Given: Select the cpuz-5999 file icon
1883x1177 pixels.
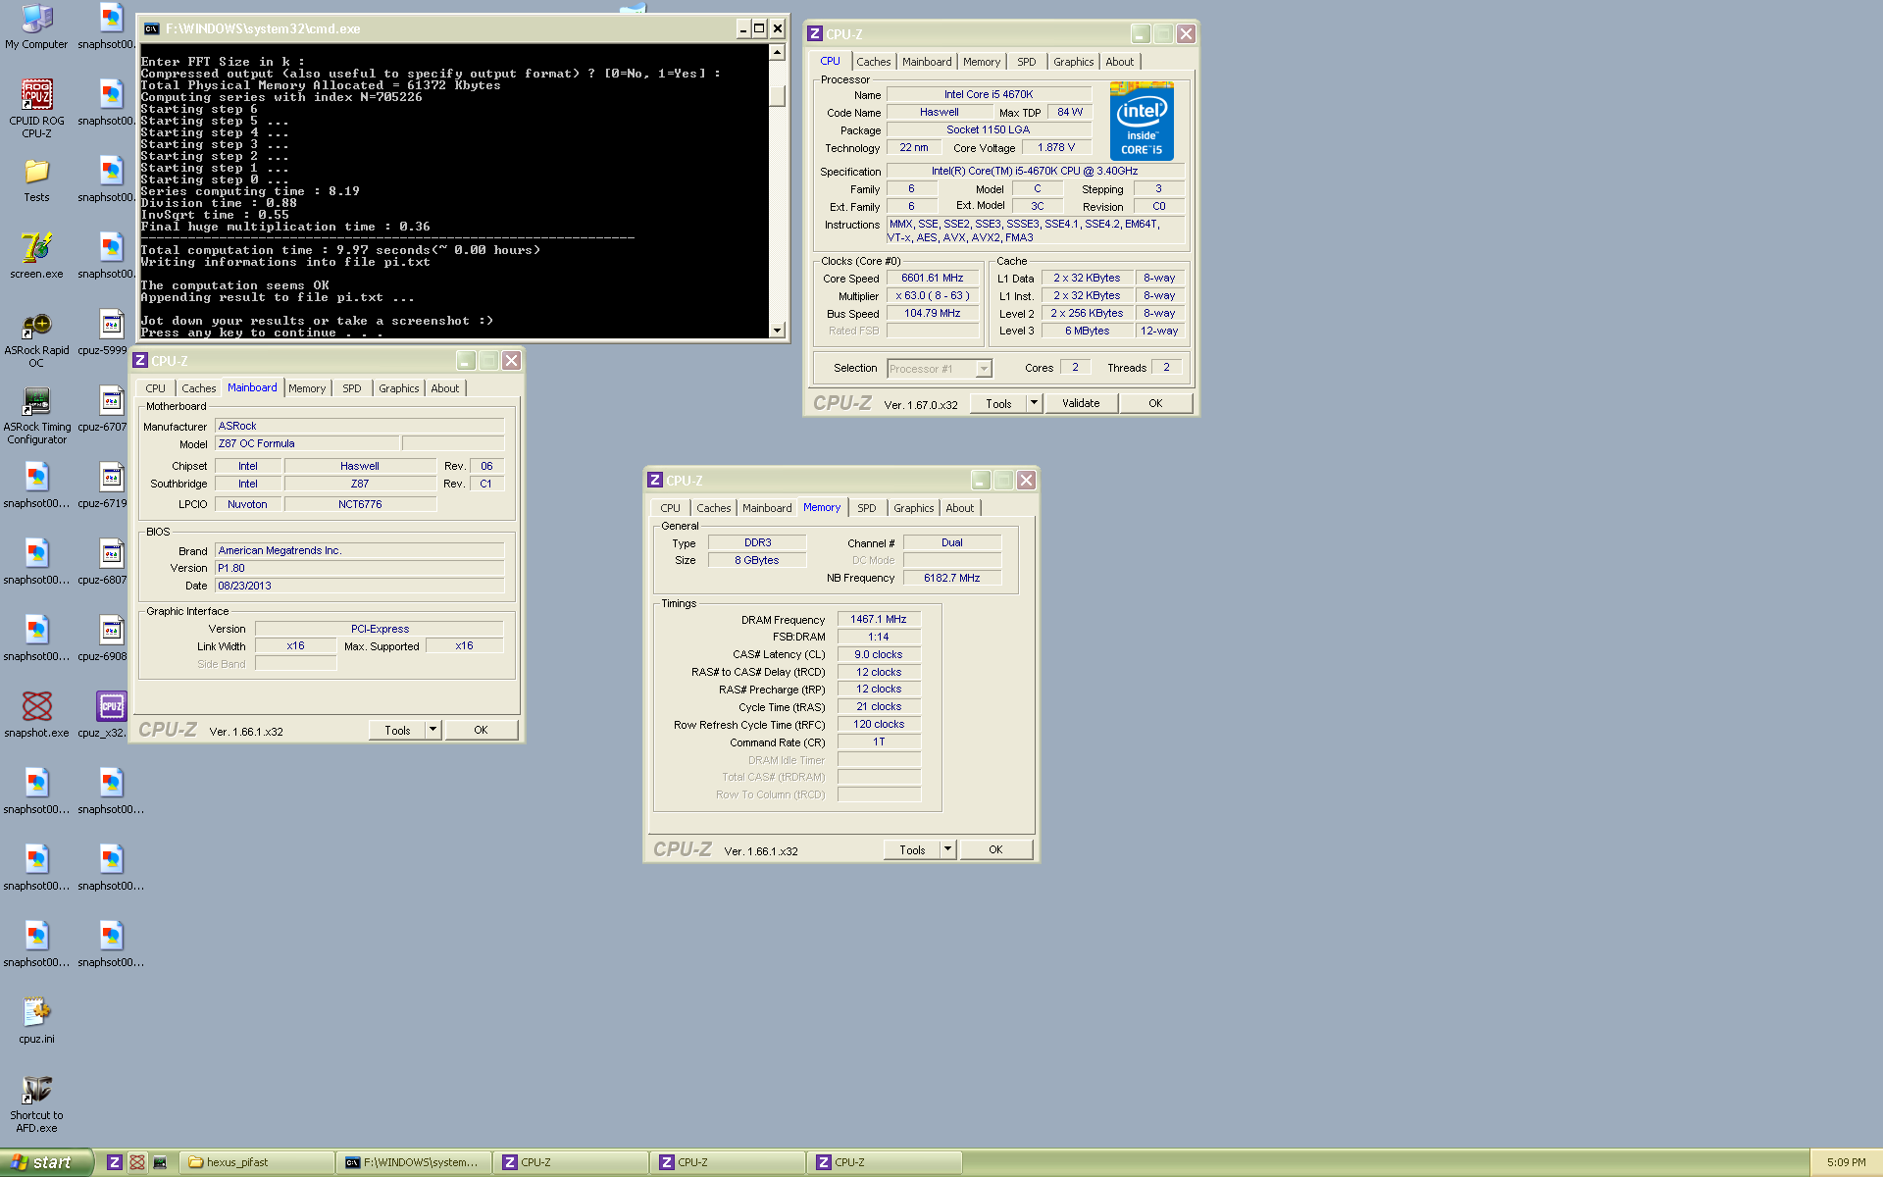Looking at the screenshot, I should click(x=104, y=332).
